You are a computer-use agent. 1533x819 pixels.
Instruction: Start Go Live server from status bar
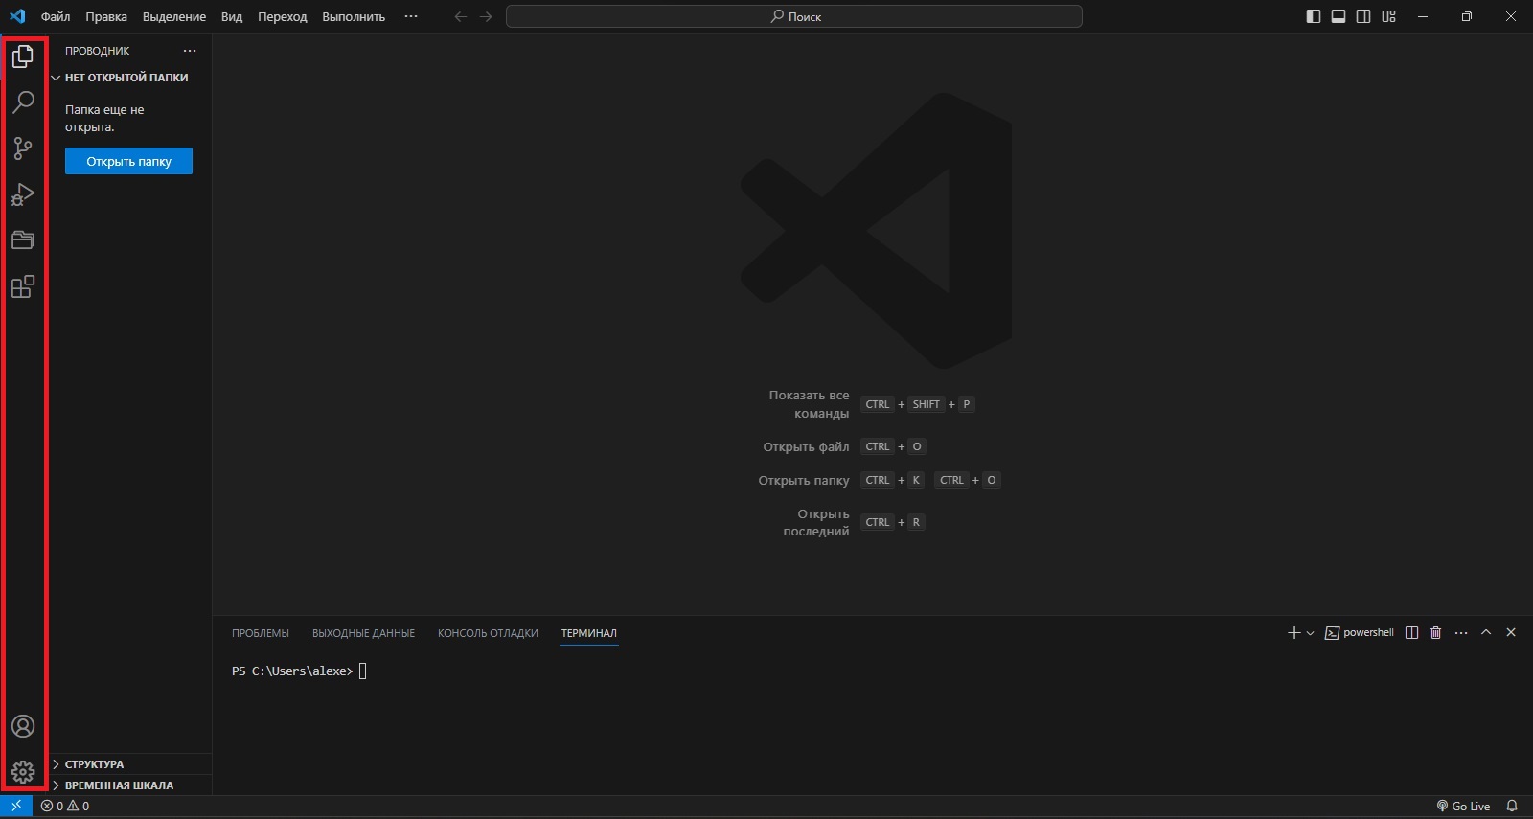1463,807
